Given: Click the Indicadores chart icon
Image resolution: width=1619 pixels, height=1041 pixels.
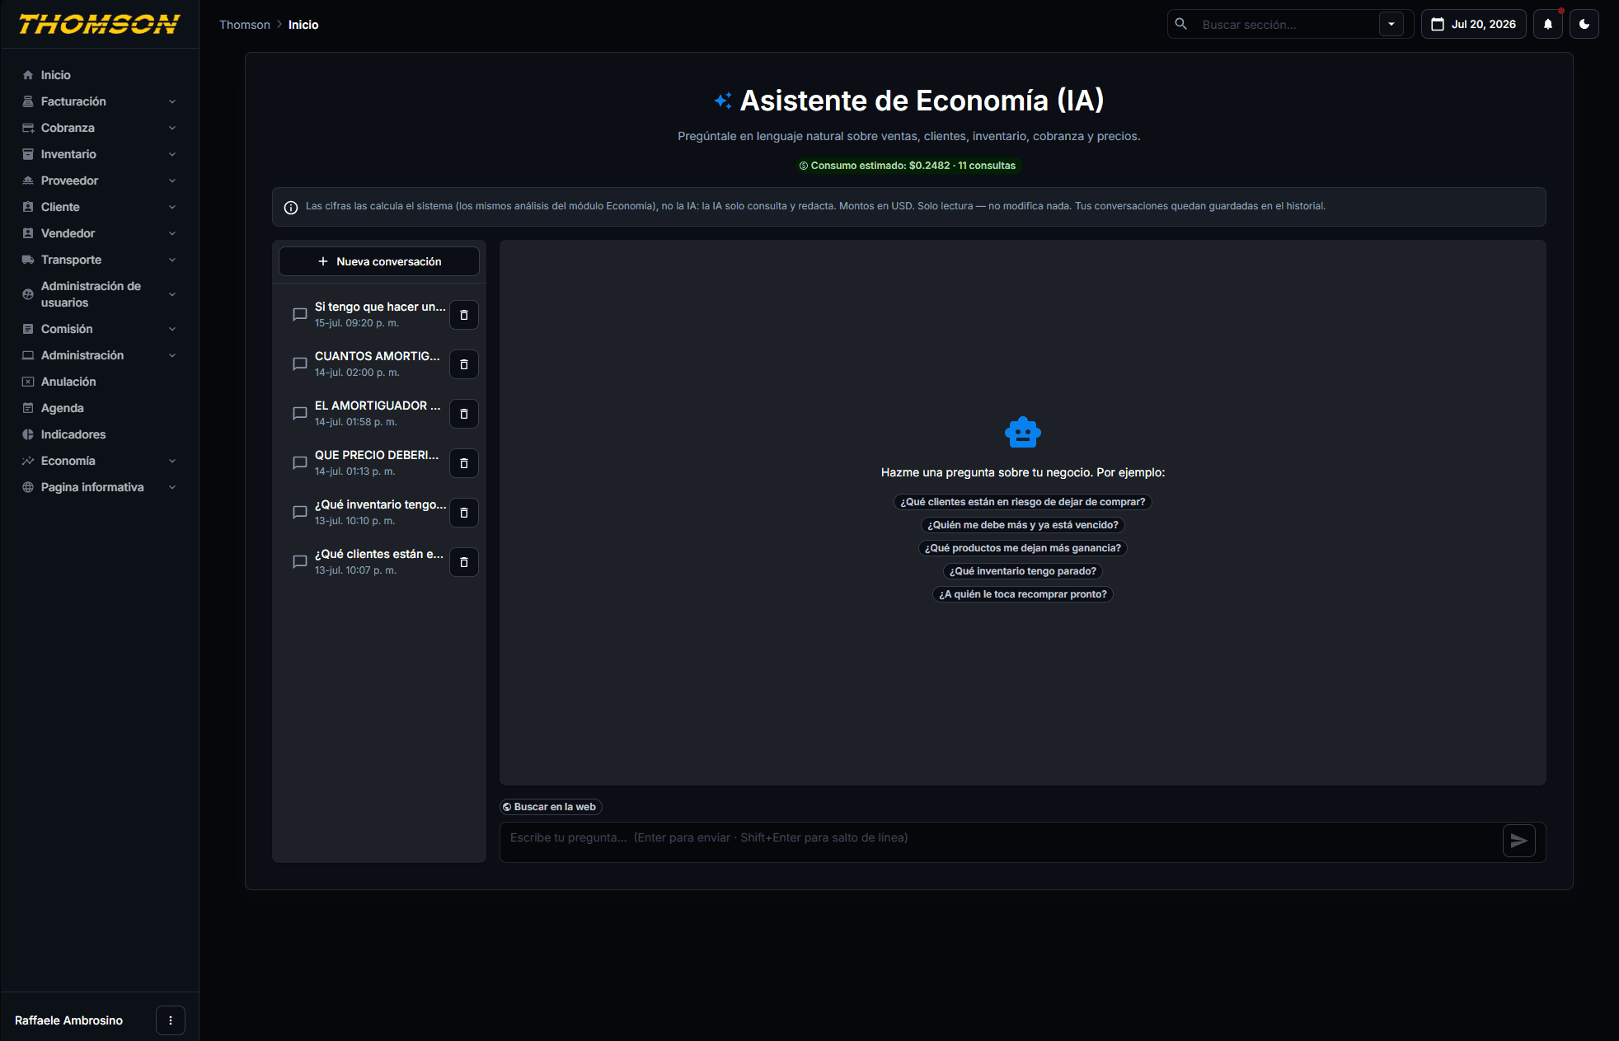Looking at the screenshot, I should 28,434.
